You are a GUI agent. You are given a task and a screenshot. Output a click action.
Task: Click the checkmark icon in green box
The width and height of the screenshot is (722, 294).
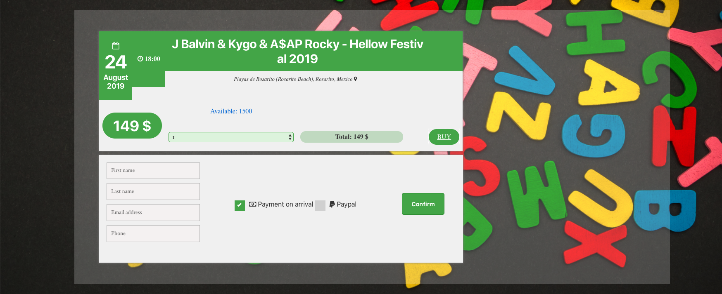(x=240, y=205)
